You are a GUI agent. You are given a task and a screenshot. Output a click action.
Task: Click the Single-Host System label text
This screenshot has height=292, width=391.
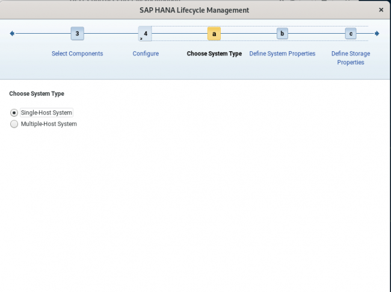46,113
